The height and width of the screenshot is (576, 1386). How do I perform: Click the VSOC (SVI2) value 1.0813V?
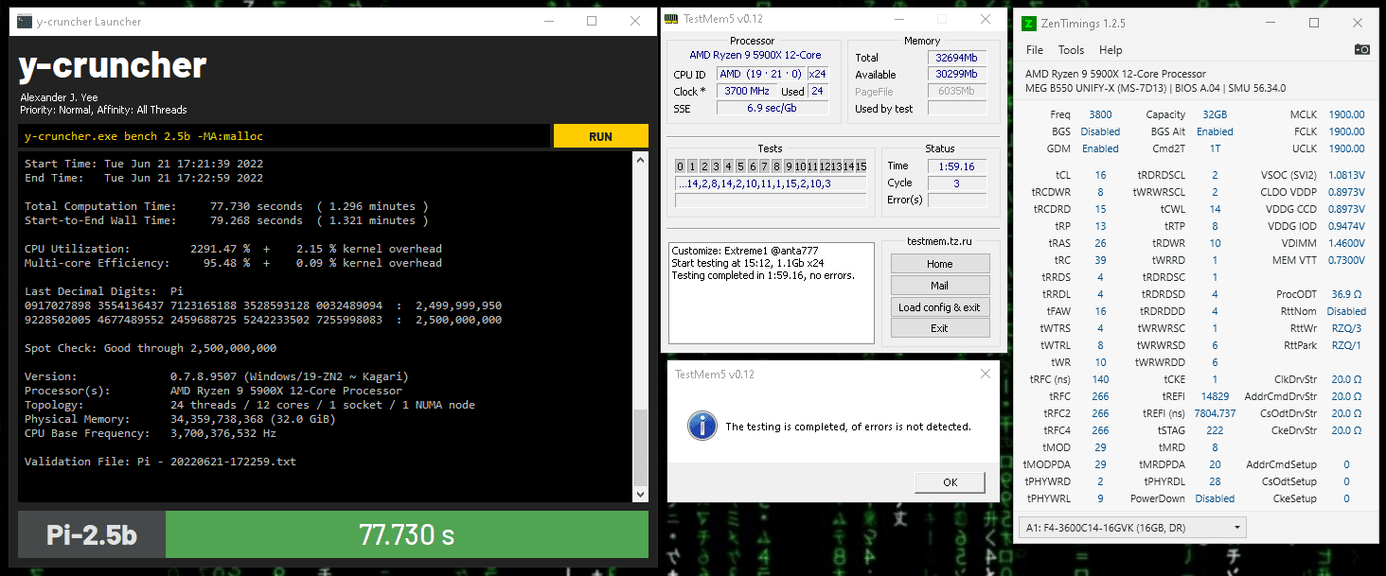click(1345, 175)
